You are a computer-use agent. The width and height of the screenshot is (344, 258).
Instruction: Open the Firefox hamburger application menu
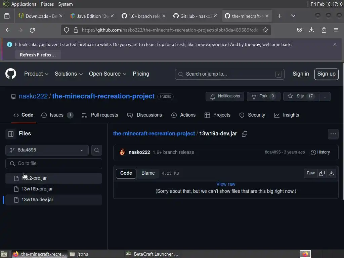[x=336, y=30]
